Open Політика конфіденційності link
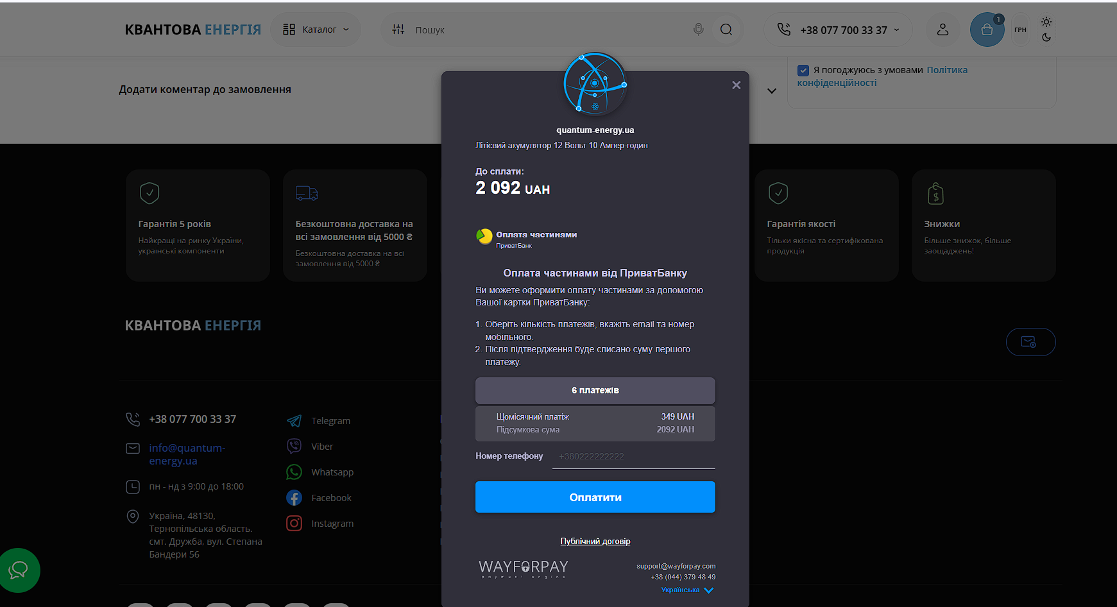Image resolution: width=1117 pixels, height=607 pixels. point(882,76)
